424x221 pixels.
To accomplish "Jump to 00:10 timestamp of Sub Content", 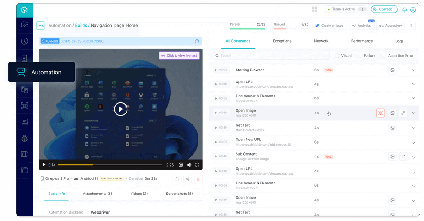I will 221,156.
